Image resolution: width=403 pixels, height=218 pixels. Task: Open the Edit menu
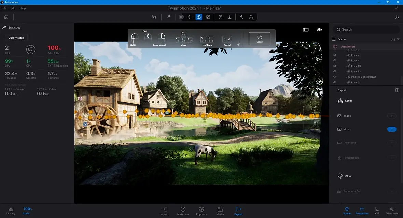tap(13, 8)
